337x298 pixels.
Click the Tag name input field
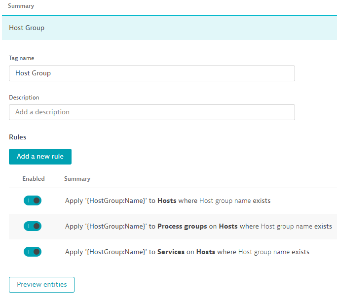[x=152, y=73]
